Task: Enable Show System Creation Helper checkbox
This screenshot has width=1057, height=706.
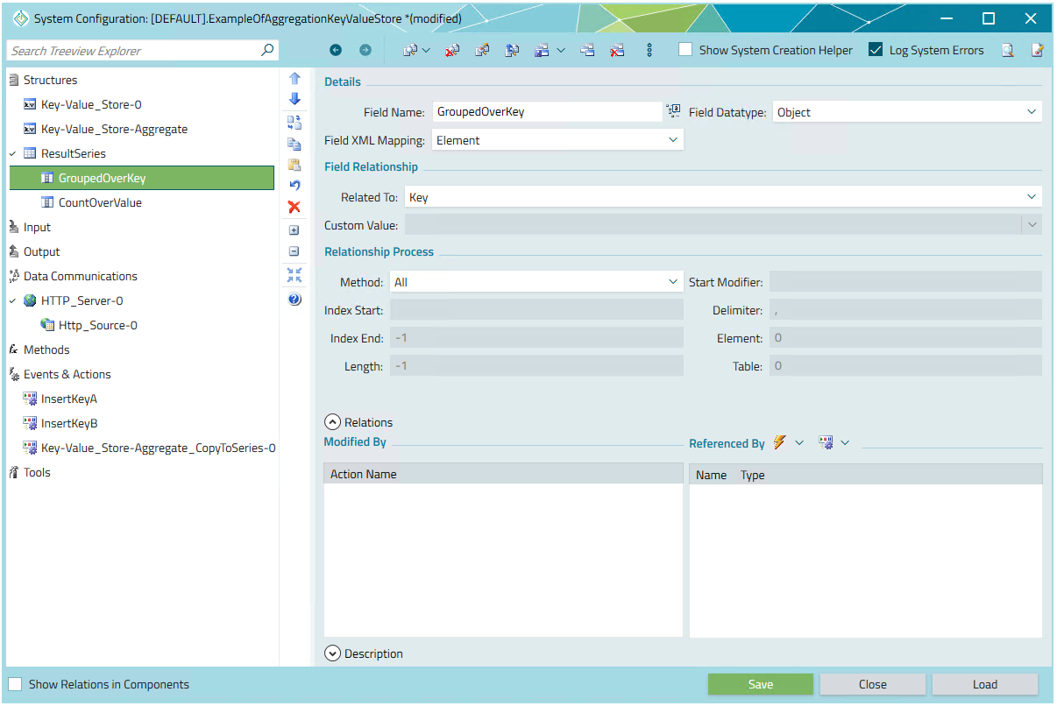Action: click(685, 51)
